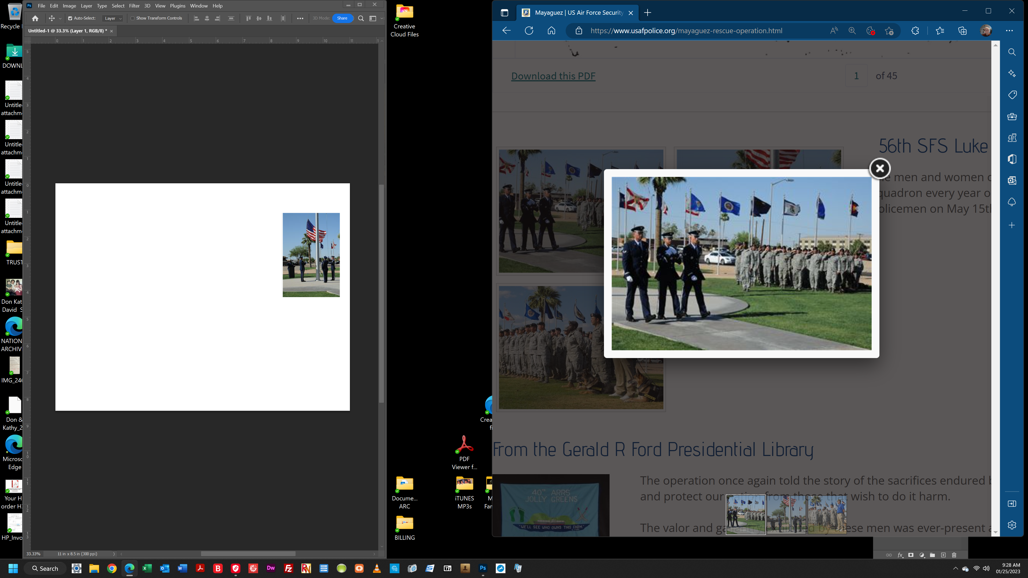The image size is (1028, 578).
Task: Click Read aloud icon in Edge address bar
Action: click(x=834, y=31)
